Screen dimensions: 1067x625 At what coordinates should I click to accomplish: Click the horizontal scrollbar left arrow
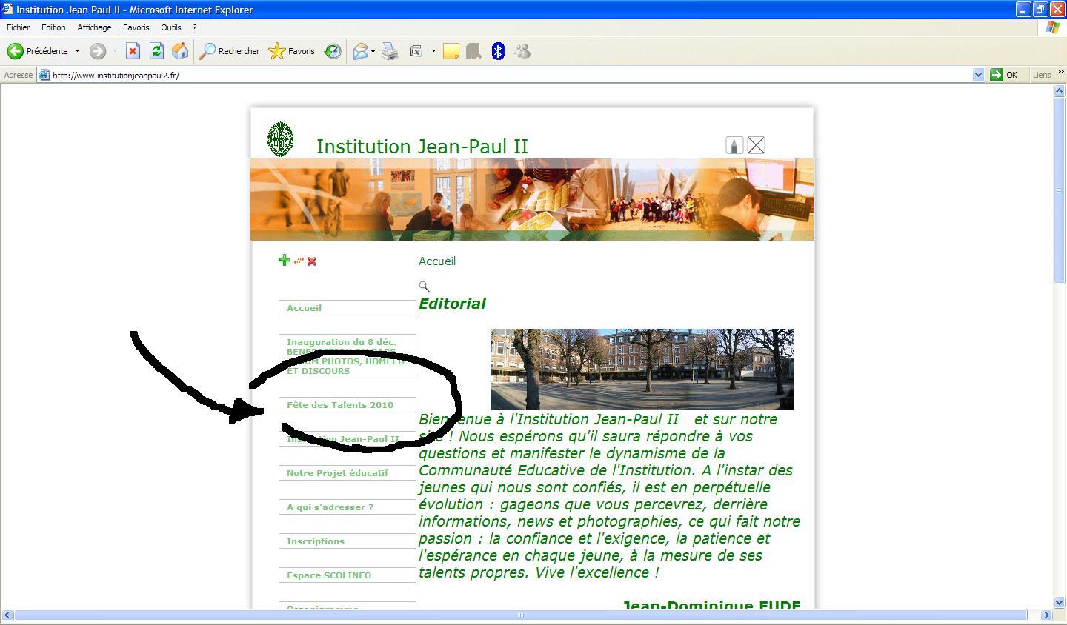(x=7, y=615)
